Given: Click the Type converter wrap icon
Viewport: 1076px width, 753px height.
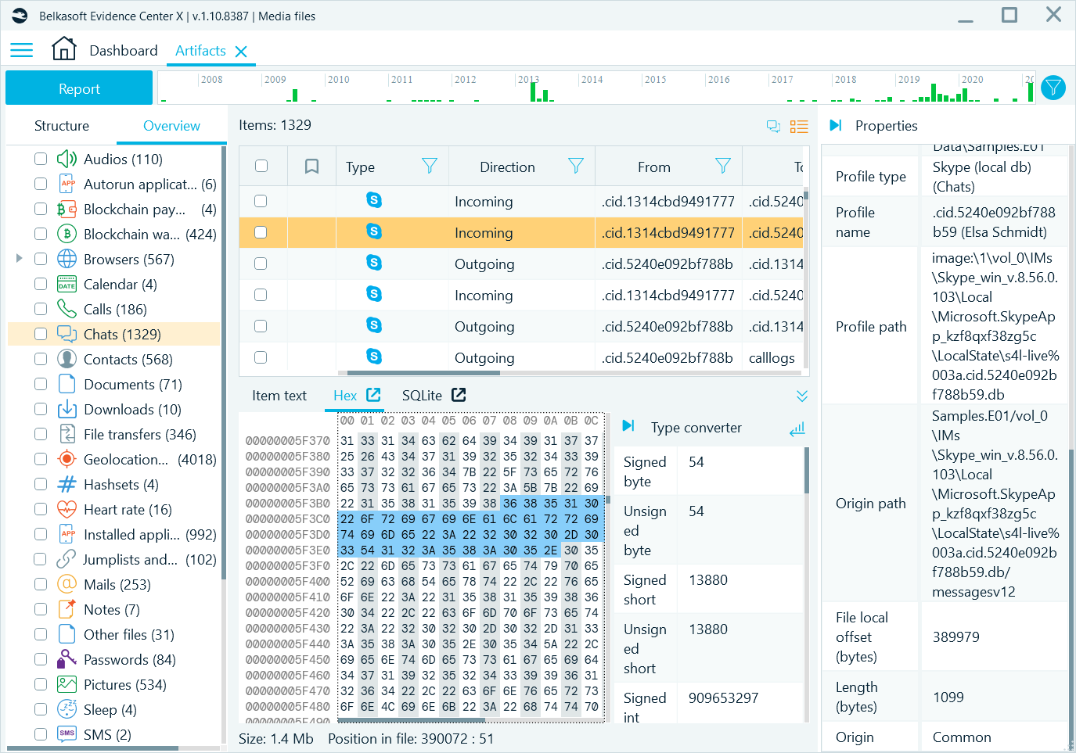Looking at the screenshot, I should (x=797, y=429).
